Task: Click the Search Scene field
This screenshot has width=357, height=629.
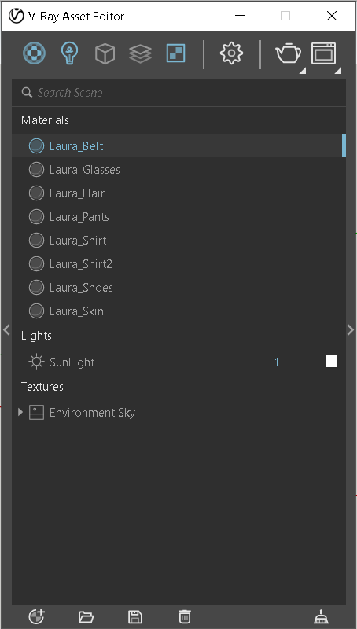Action: tap(179, 93)
